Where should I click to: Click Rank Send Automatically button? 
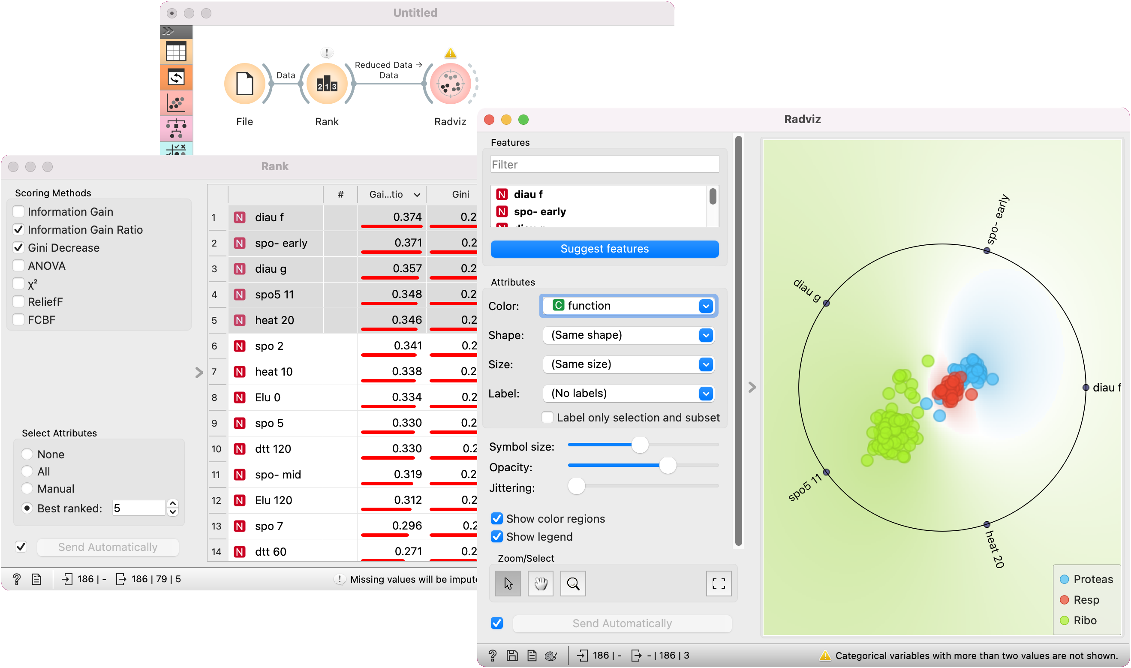[108, 547]
